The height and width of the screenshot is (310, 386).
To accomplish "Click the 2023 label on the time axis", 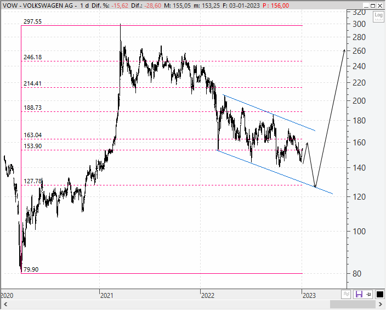I will (x=309, y=295).
